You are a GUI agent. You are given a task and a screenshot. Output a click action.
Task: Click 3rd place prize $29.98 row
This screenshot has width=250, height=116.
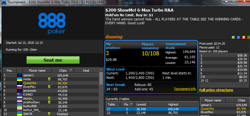click(x=224, y=63)
